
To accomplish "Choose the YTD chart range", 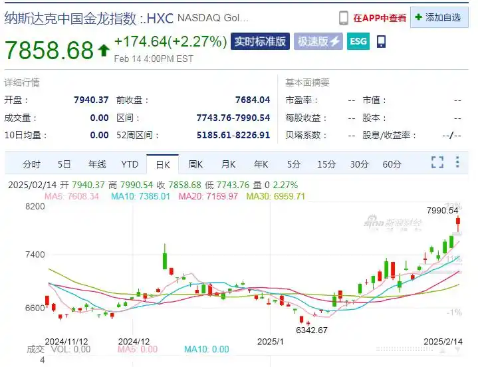I will coord(130,164).
